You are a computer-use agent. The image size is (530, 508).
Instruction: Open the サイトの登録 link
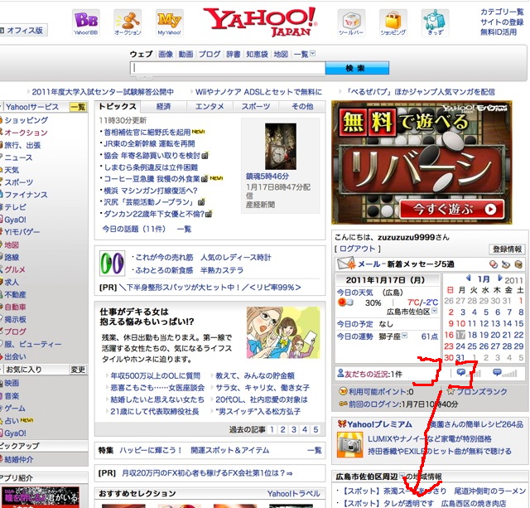tap(502, 22)
